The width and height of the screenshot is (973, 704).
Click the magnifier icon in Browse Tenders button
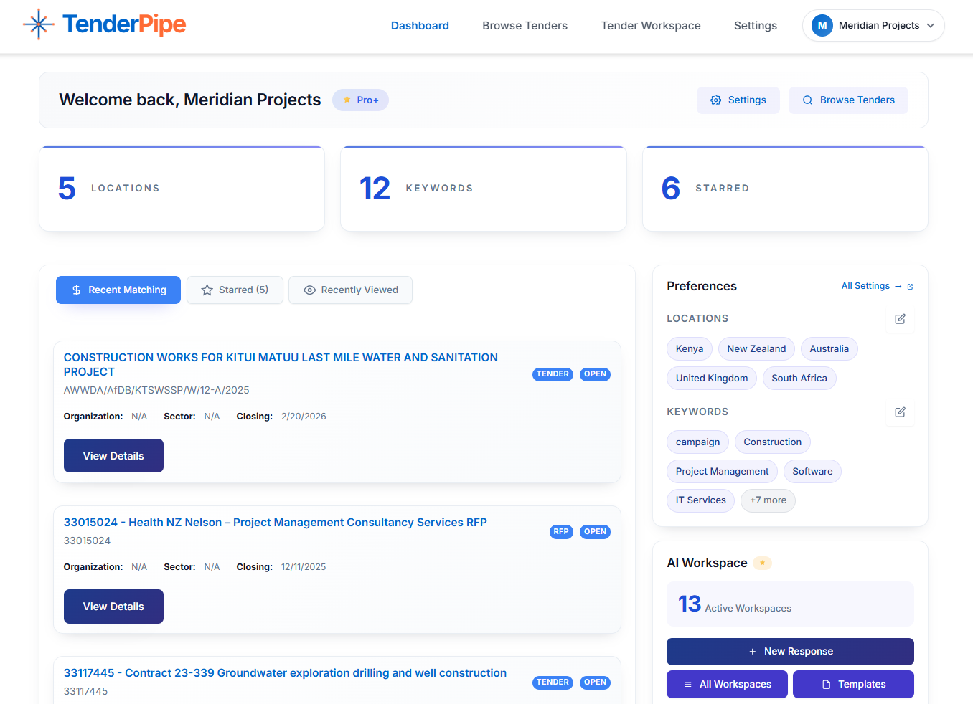tap(808, 100)
